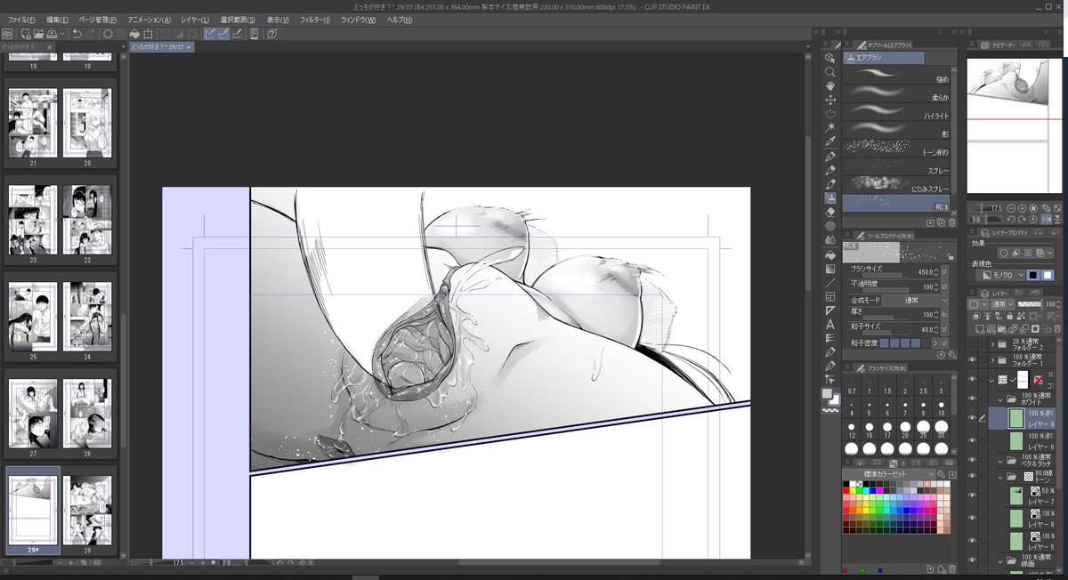This screenshot has height=580, width=1068.
Task: Open the モノクロ expression color dropdown
Action: coord(1003,275)
